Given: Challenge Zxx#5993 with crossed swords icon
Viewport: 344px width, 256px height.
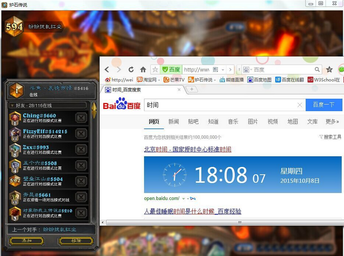Looking at the screenshot, I should point(81,150).
